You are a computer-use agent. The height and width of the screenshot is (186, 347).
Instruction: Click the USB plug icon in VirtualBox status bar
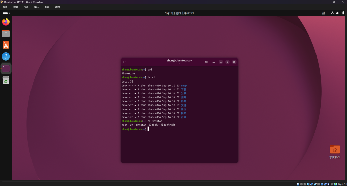[x=315, y=184]
